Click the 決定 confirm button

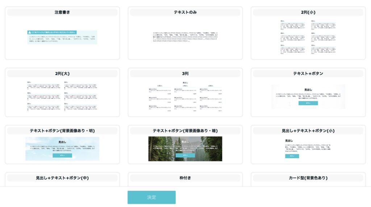[151, 197]
